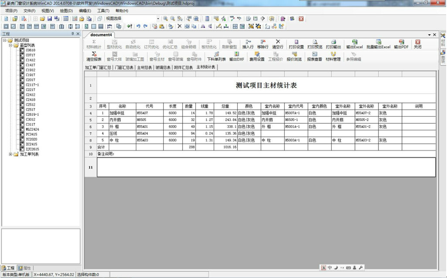447x278 pixels.
Task: Select the 主材统计表 tab
Action: pos(206,67)
